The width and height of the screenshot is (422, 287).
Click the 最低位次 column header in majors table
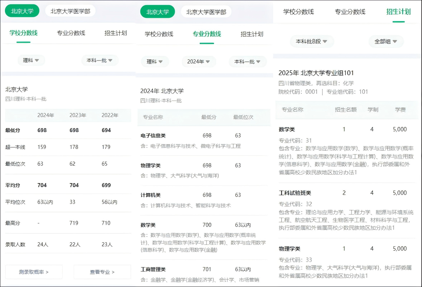[243, 117]
